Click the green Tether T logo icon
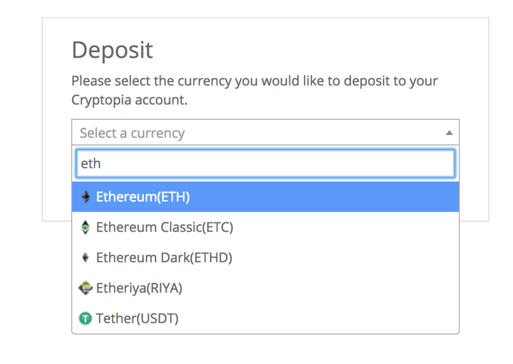 point(85,318)
